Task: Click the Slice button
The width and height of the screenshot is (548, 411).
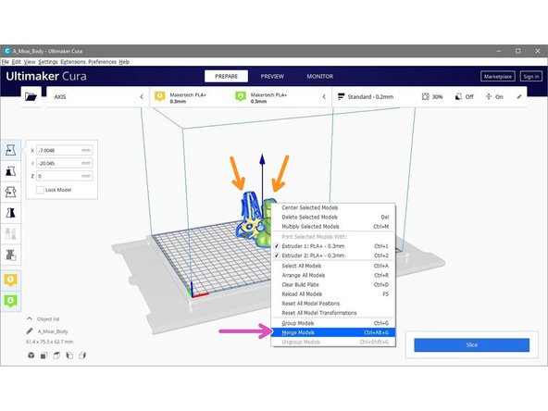Action: [x=471, y=345]
